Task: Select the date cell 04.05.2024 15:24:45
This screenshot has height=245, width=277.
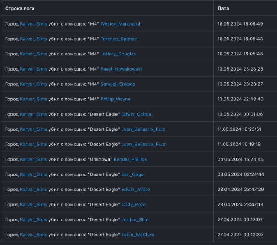Action: (240, 159)
